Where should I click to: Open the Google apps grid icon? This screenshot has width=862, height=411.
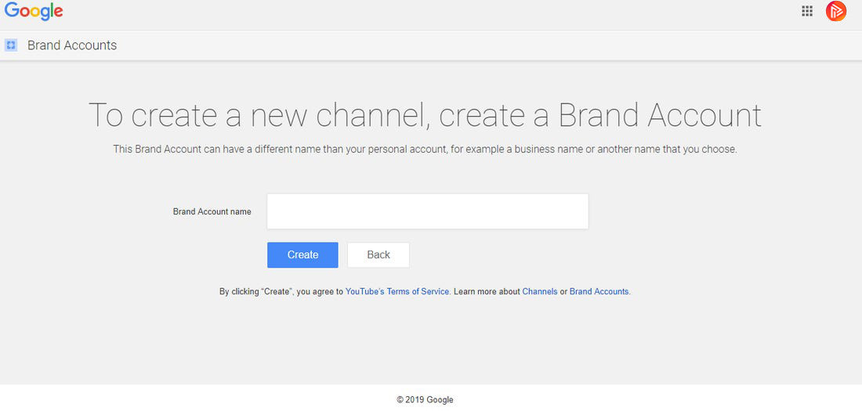[x=807, y=11]
